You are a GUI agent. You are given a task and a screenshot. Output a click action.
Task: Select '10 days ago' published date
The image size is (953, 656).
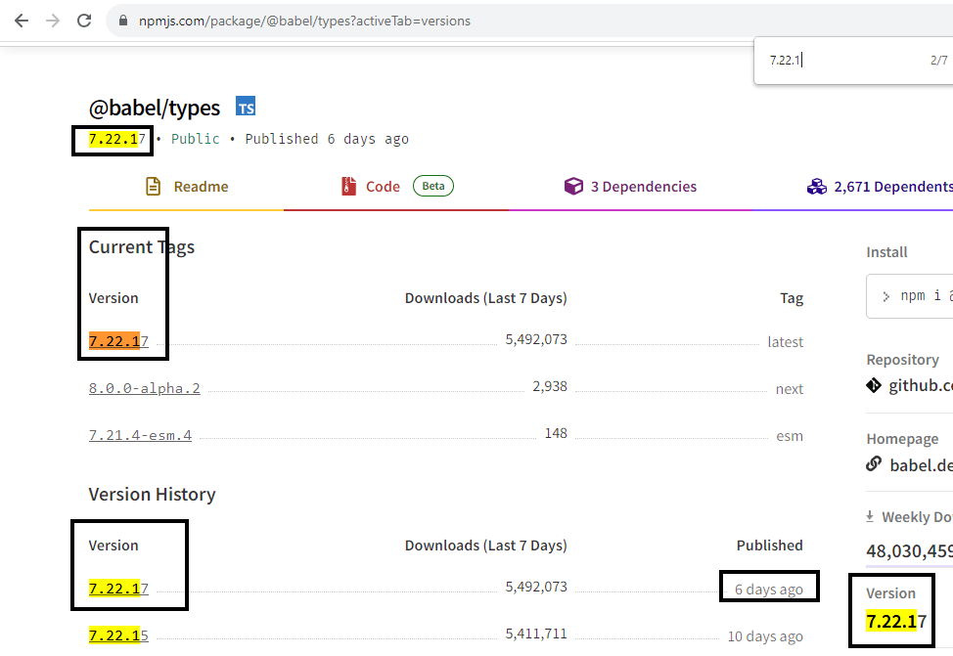tap(765, 635)
